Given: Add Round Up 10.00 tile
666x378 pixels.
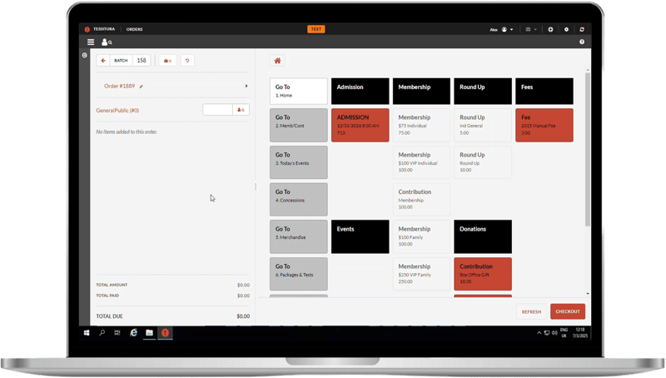Looking at the screenshot, I should (483, 162).
